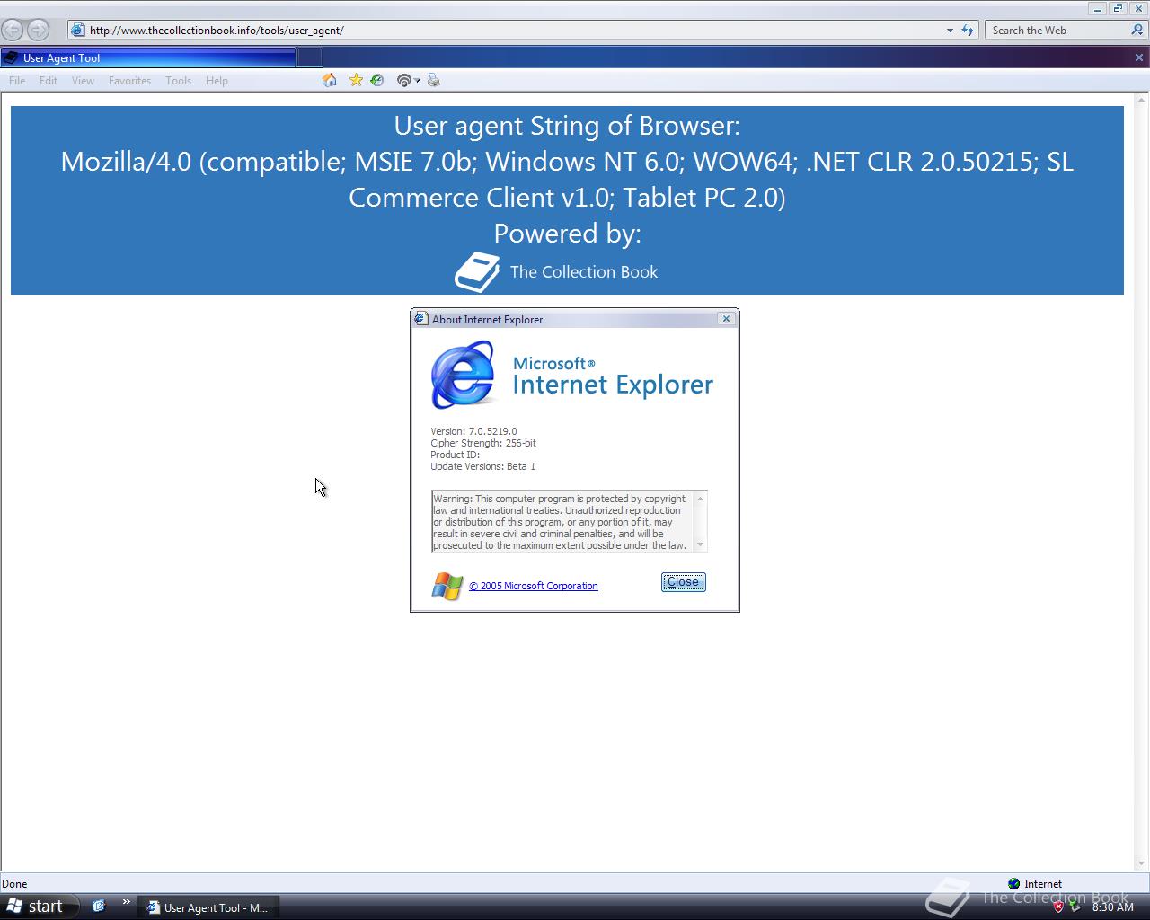The height and width of the screenshot is (920, 1150).
Task: Click the URL address field
Action: [514, 30]
